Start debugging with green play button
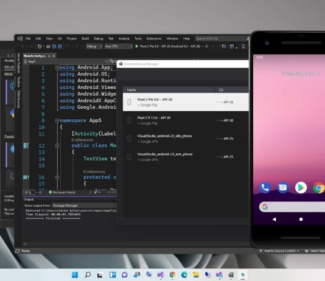325x281 pixels. tap(136, 46)
